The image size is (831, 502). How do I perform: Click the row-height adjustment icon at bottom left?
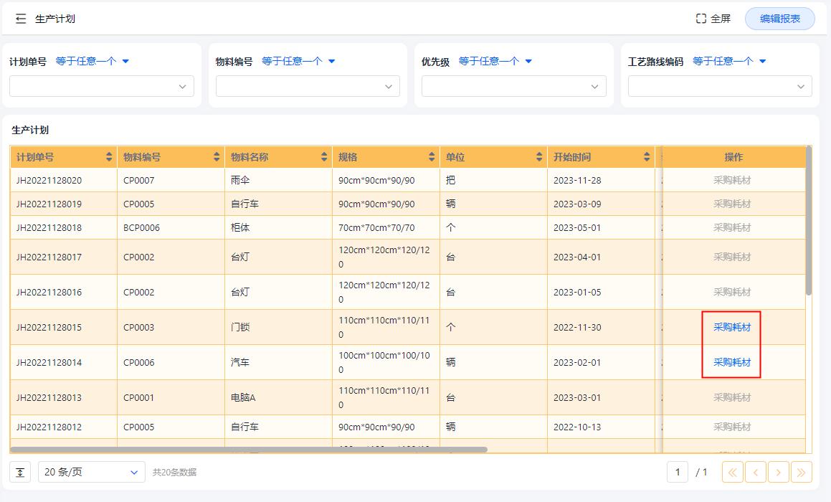click(x=19, y=472)
